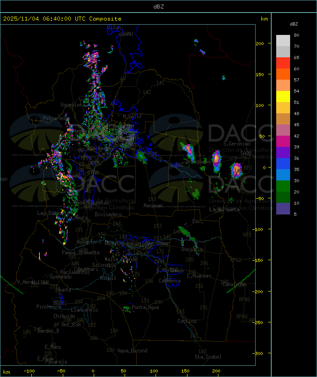Click the Sta.Isabel place label
Screen dimensions: 317x377
(x=208, y=357)
